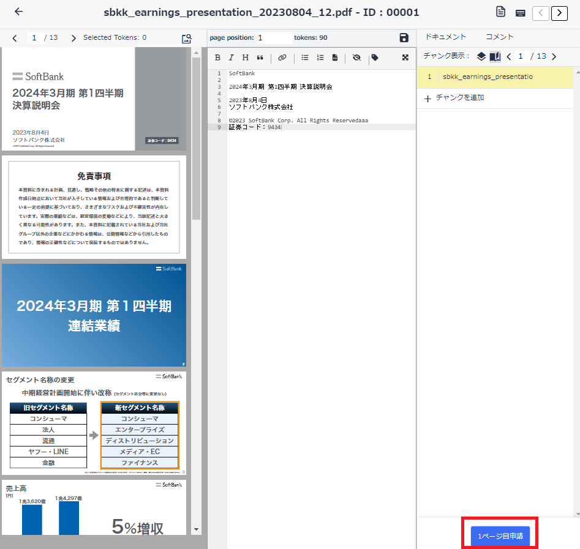Select chunk sbkk_earnings_presentatio row
The width and height of the screenshot is (580, 549).
(495, 77)
